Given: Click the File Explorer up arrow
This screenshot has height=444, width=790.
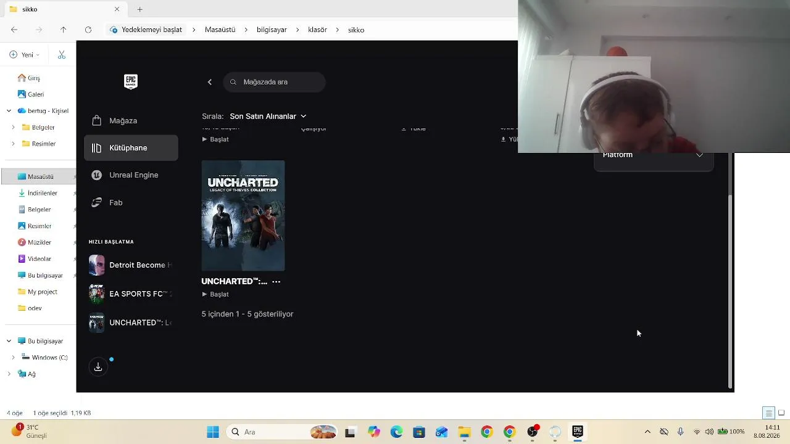Looking at the screenshot, I should (63, 30).
